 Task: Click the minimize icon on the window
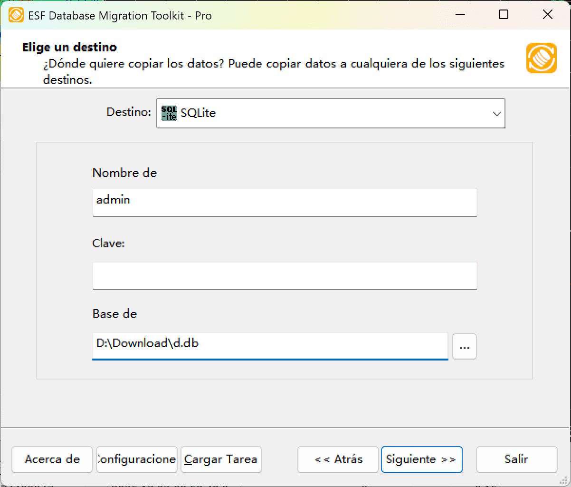459,15
